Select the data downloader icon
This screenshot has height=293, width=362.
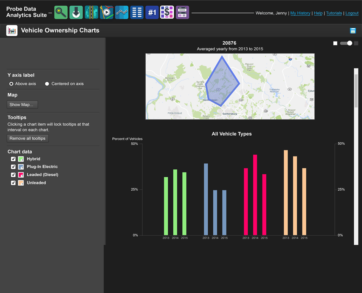click(76, 12)
